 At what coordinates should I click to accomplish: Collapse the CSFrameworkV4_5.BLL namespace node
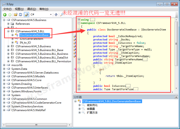pyautogui.click(x=8, y=31)
